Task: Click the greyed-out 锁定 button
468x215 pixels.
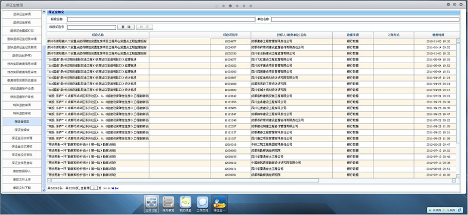Action: (145, 27)
